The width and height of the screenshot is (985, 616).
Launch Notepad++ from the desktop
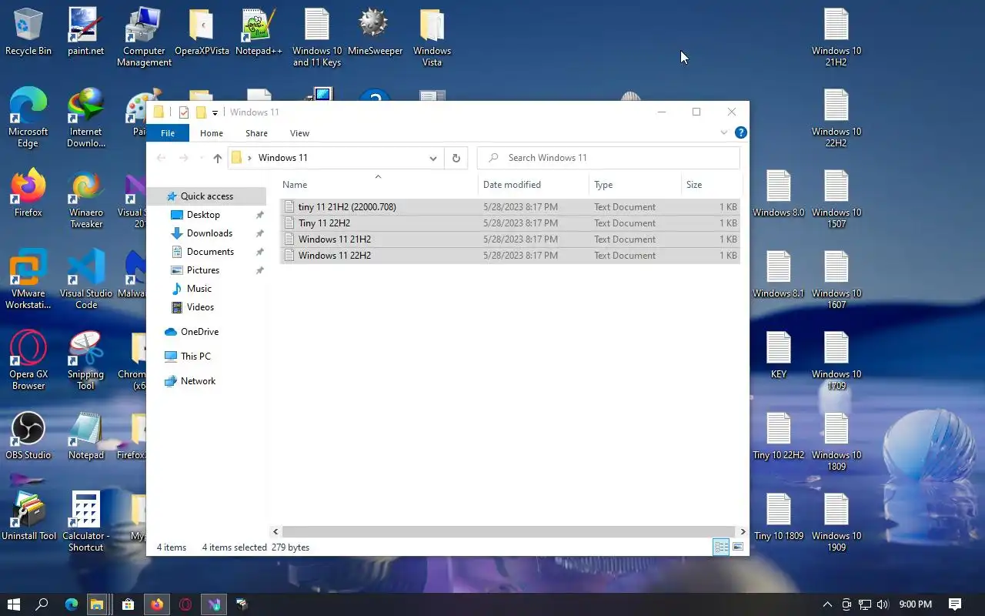point(259,32)
